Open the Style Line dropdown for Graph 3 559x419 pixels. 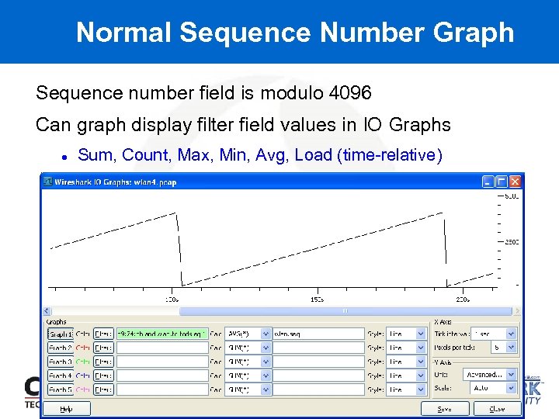tap(406, 362)
